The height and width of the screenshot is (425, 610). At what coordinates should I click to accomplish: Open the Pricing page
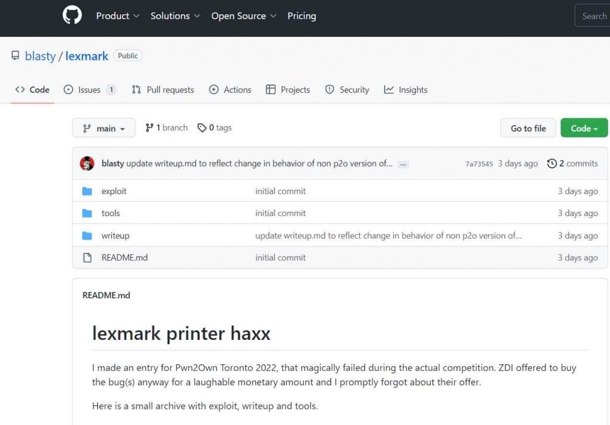(x=302, y=16)
